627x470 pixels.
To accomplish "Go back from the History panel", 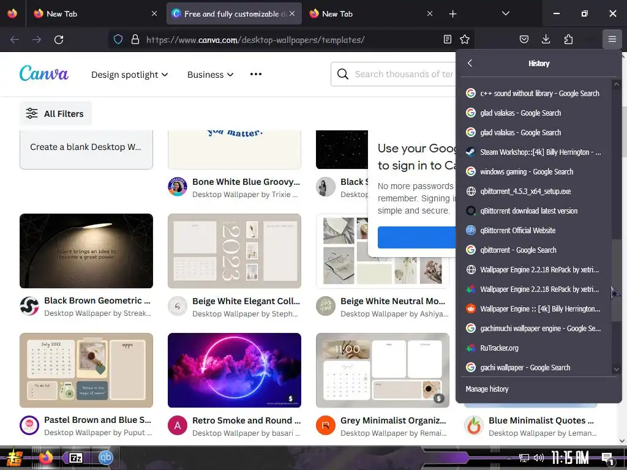I will [470, 63].
